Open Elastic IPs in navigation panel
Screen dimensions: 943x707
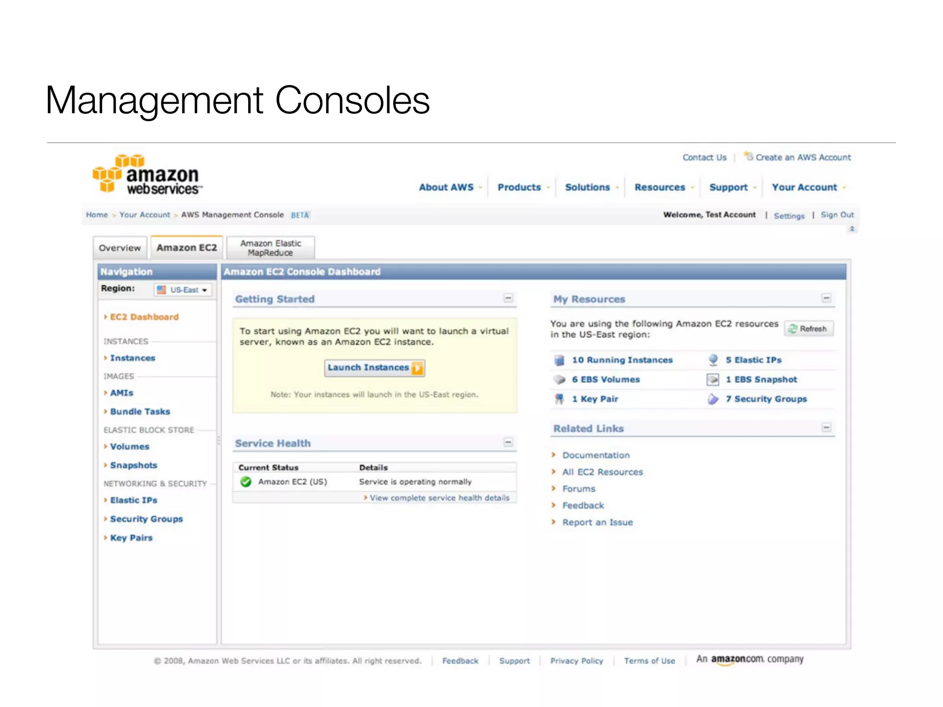(x=134, y=500)
